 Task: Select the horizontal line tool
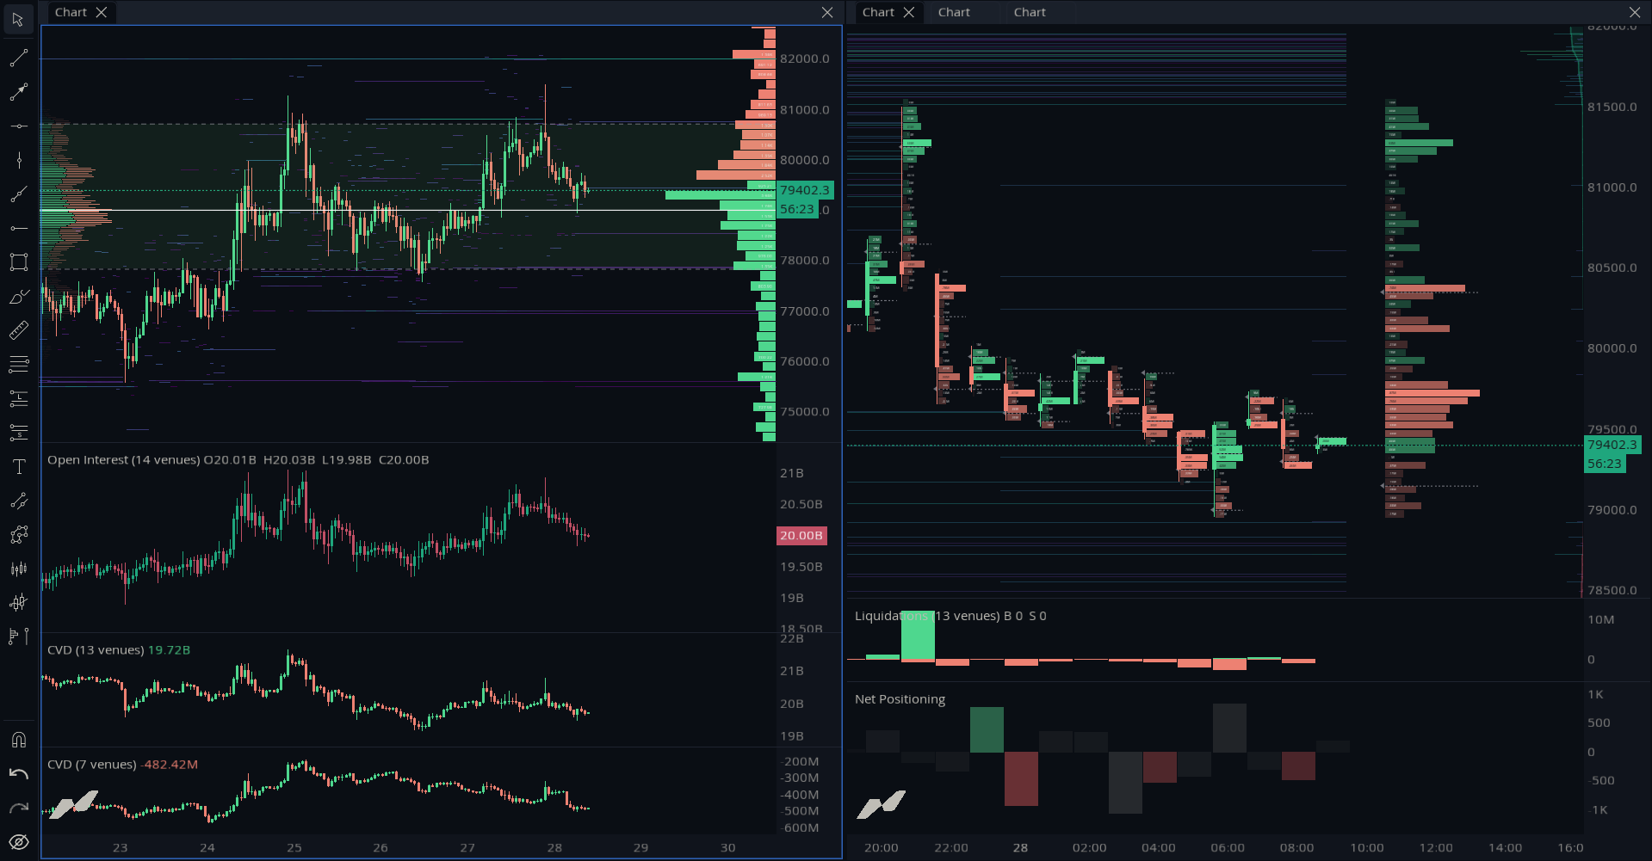[x=18, y=126]
